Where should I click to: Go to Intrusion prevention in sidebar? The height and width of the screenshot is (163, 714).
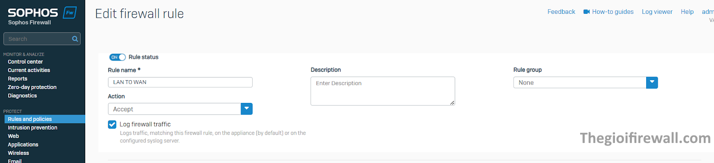click(x=33, y=127)
